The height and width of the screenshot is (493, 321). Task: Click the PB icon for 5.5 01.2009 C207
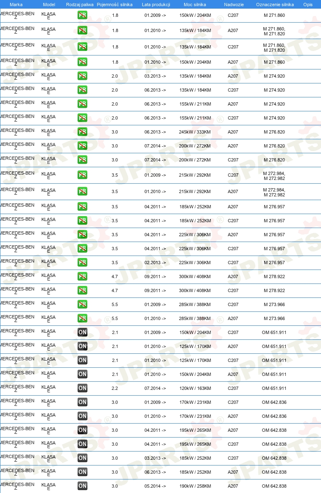pyautogui.click(x=83, y=304)
